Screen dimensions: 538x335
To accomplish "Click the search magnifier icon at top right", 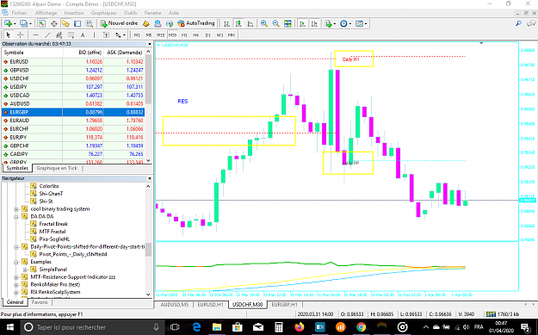I will [x=518, y=23].
